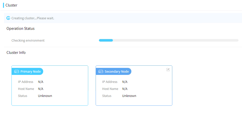Click the Primary Node Host Name label

click(26, 89)
